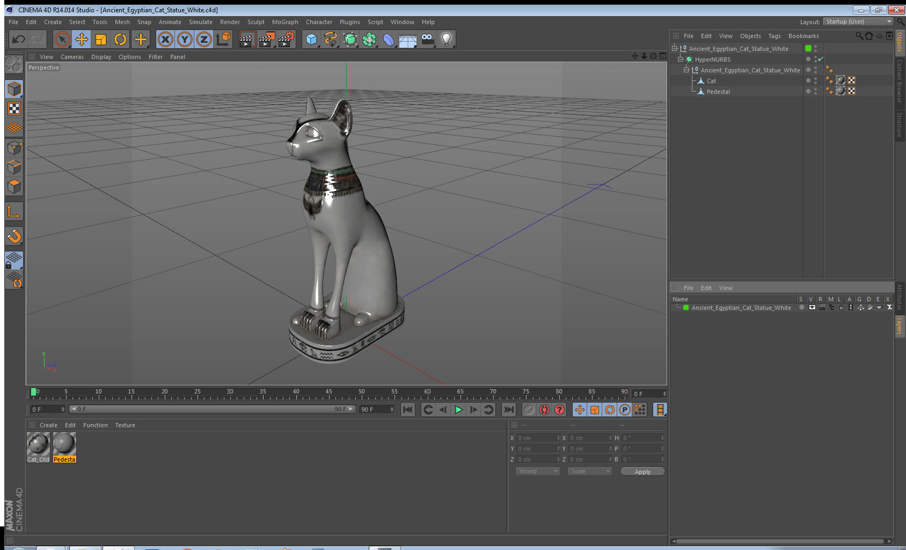906x550 pixels.
Task: Enable Edges mode
Action: pyautogui.click(x=14, y=167)
